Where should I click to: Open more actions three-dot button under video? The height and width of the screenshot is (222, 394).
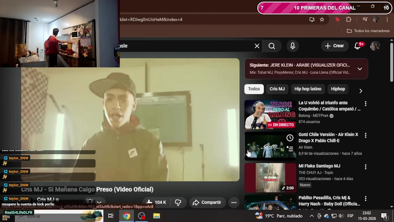pos(234,203)
